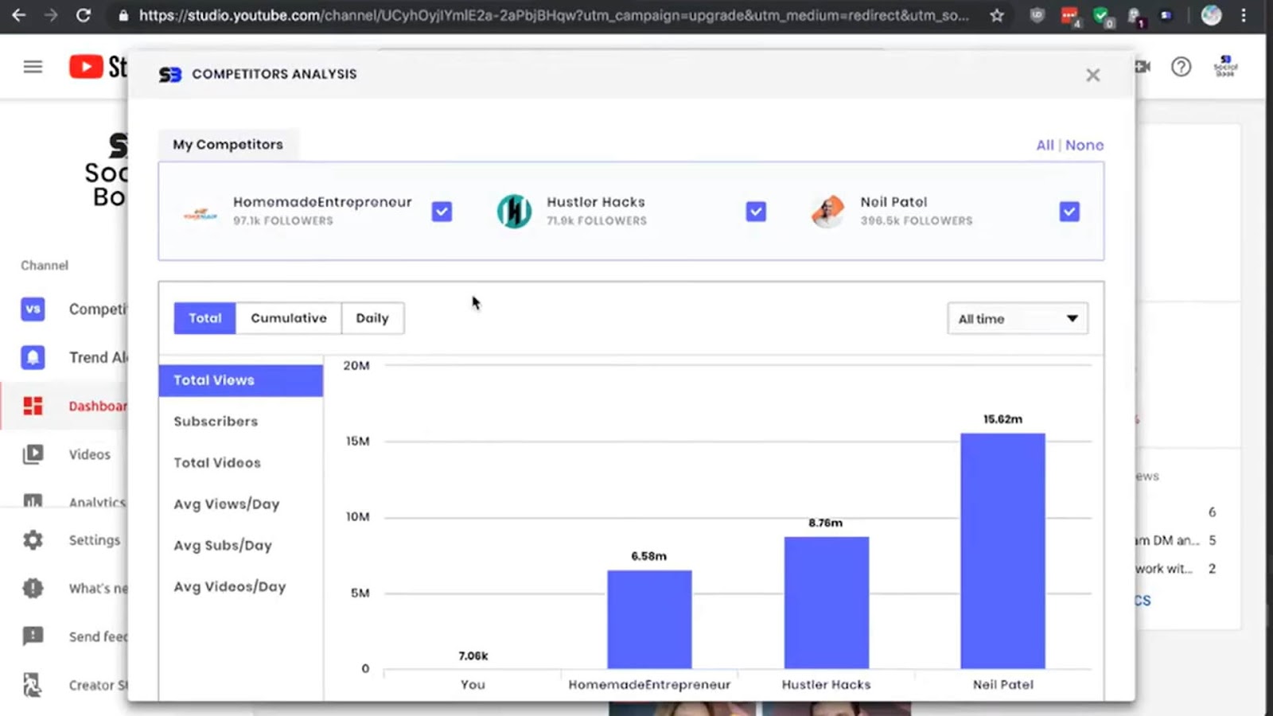Image resolution: width=1273 pixels, height=716 pixels.
Task: Open the Chrome three-dot menu
Action: [1244, 15]
